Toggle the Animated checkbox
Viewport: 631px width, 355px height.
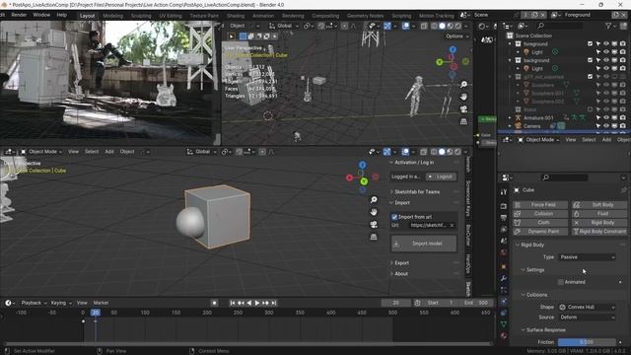click(561, 282)
